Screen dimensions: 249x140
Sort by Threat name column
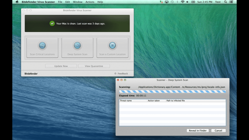coord(133,101)
